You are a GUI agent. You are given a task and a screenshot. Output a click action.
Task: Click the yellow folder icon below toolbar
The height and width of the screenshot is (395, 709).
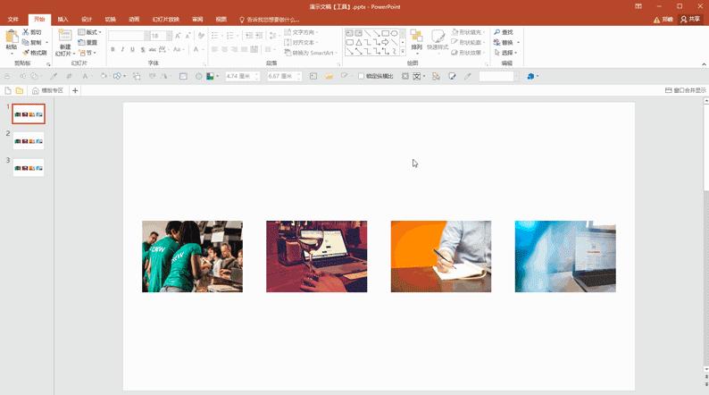click(20, 90)
